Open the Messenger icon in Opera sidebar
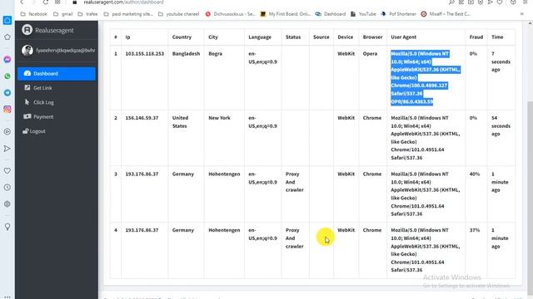533x299 pixels. click(7, 59)
